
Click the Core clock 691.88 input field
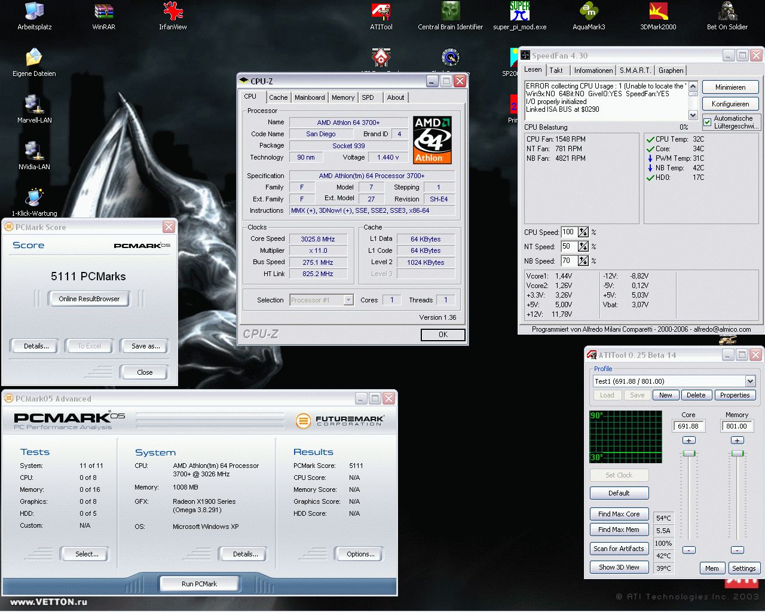click(x=688, y=426)
